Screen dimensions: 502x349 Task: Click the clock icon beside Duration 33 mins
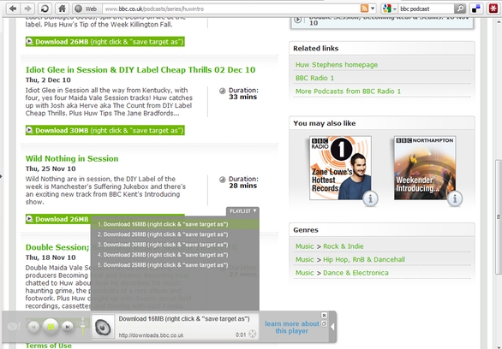click(x=223, y=91)
